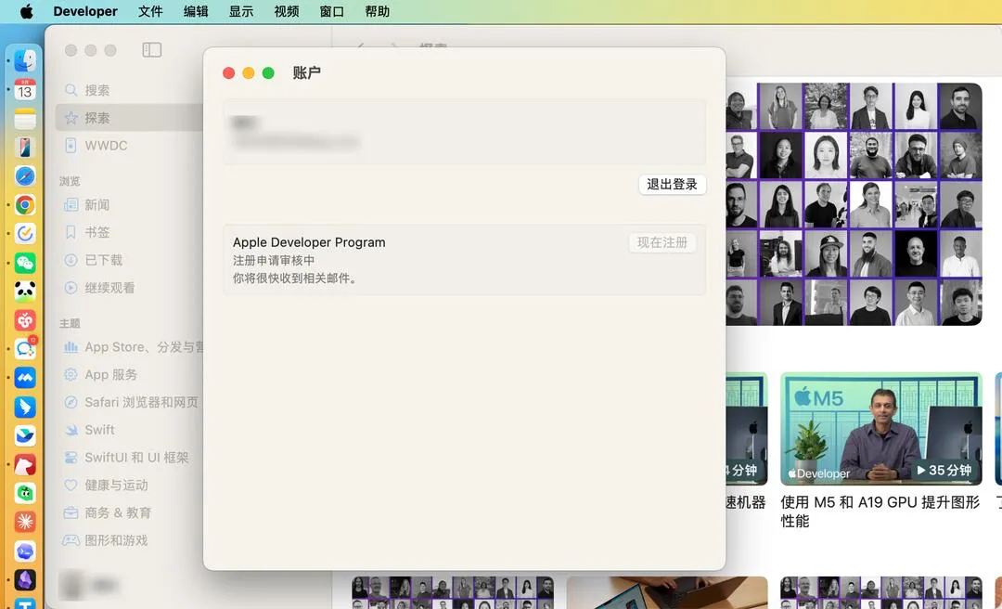Open WeChat from the dock
Screen dimensions: 1002x609
pos(25,263)
